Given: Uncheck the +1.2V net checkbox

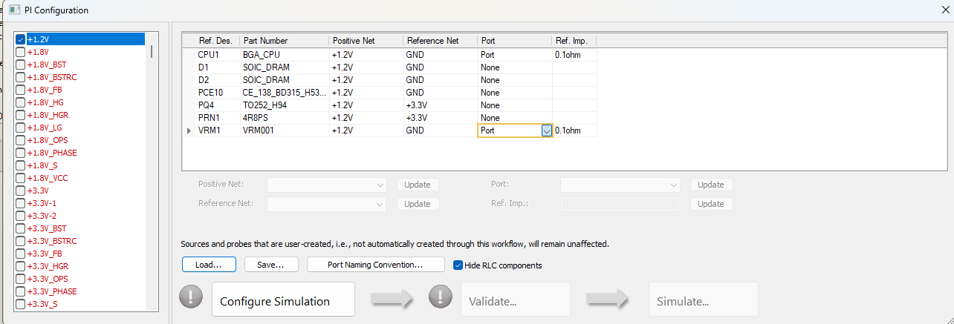Looking at the screenshot, I should (x=21, y=39).
